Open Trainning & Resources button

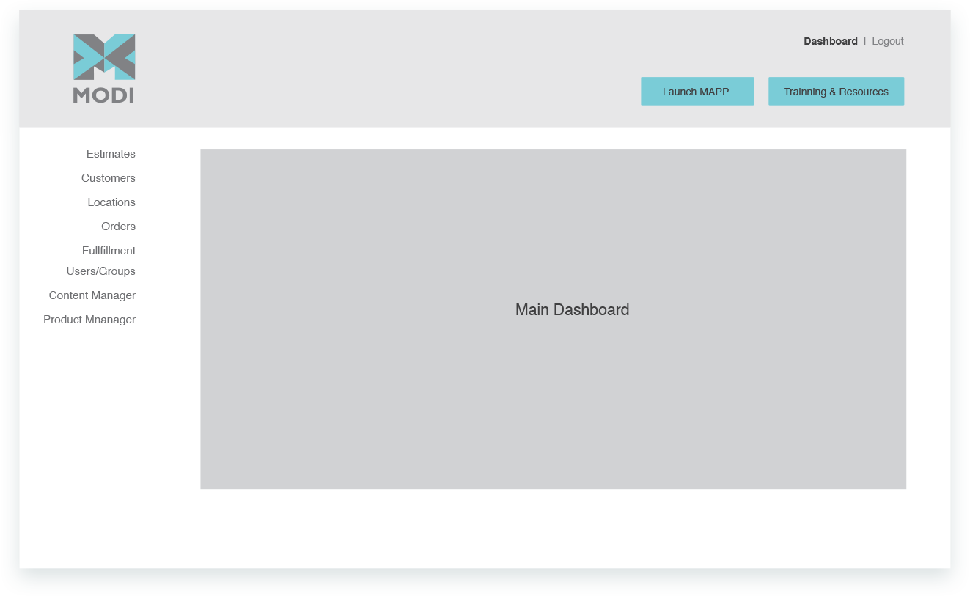click(836, 92)
